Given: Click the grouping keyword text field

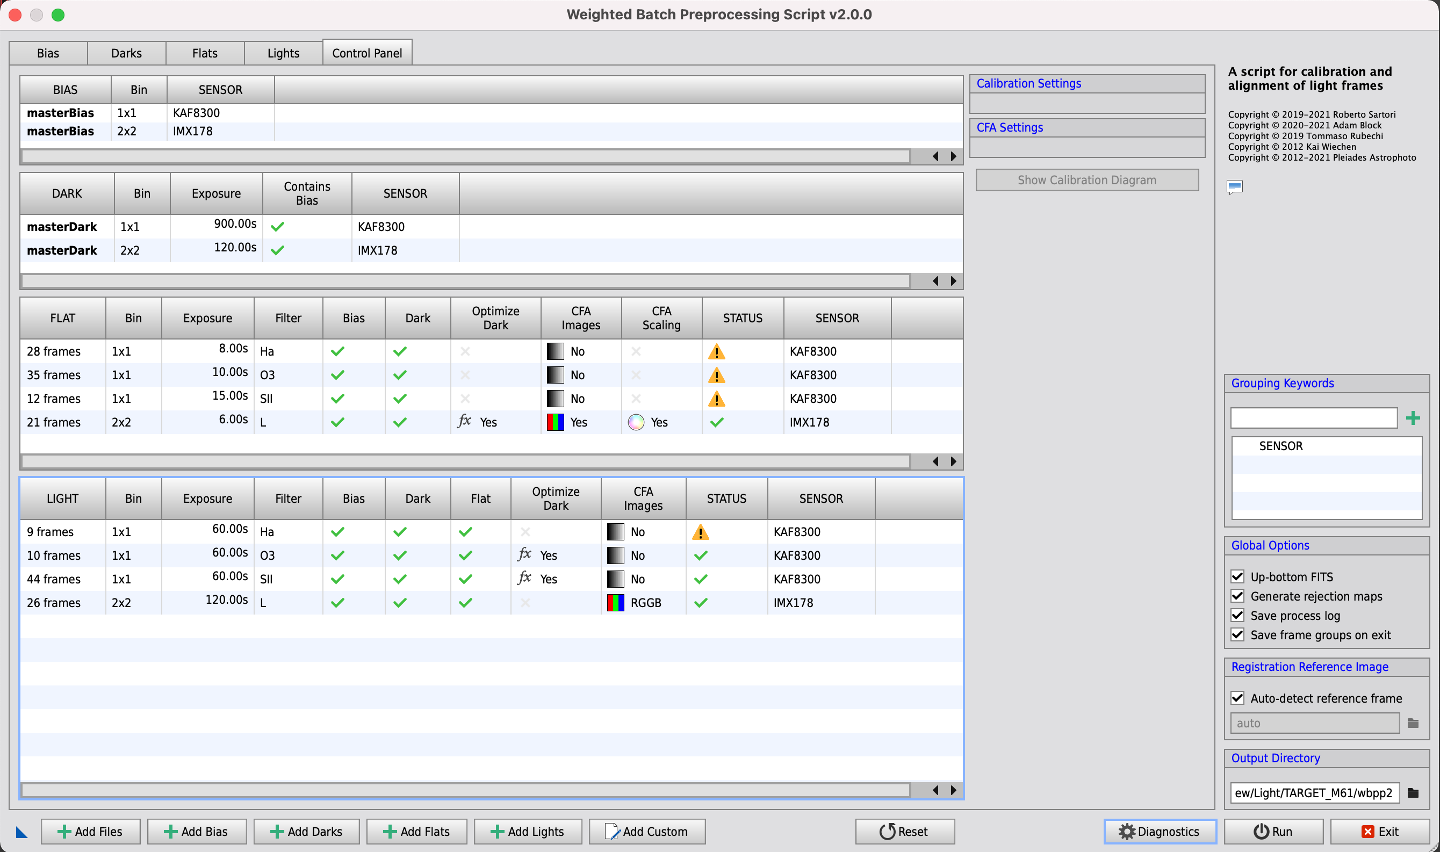Looking at the screenshot, I should click(x=1314, y=418).
